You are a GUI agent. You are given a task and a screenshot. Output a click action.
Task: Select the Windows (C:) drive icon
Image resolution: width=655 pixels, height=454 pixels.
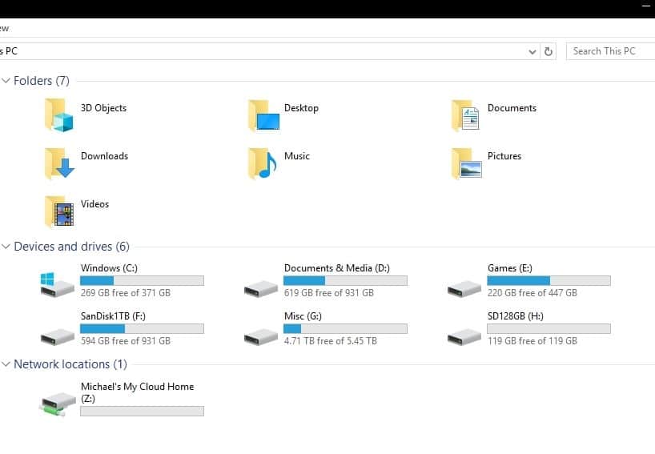pyautogui.click(x=57, y=284)
